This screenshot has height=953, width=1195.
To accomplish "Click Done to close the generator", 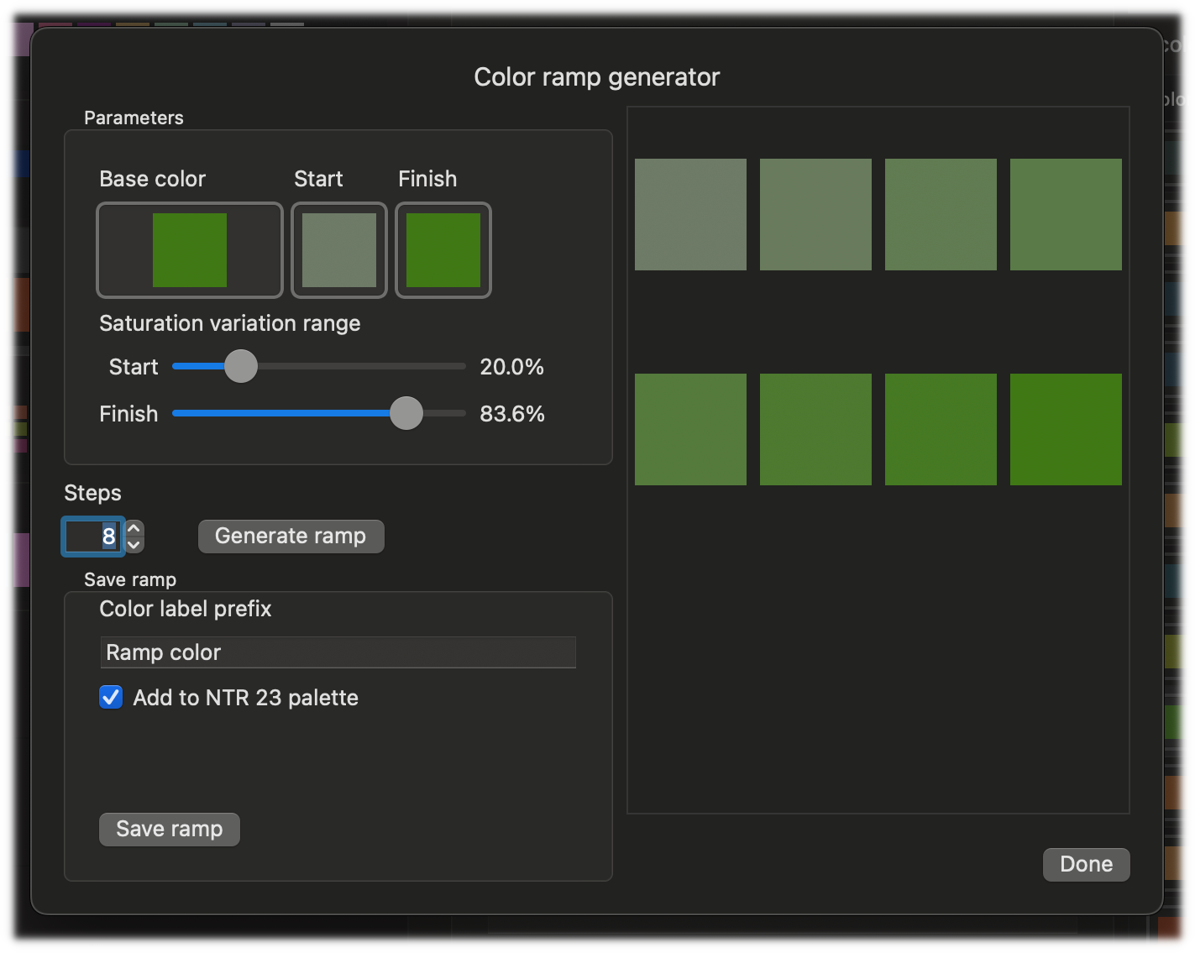I will point(1086,864).
